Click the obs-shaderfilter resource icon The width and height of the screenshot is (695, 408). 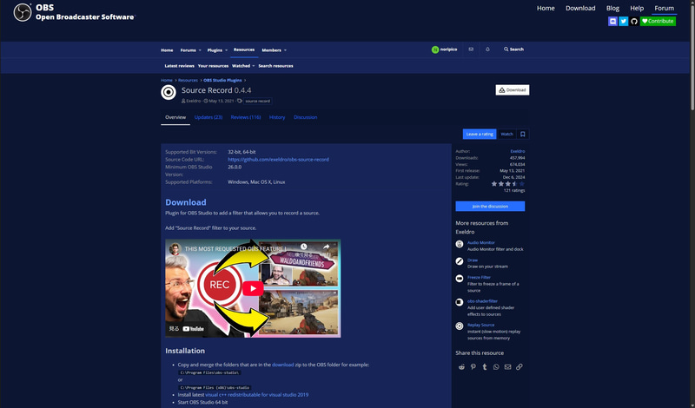pos(460,303)
